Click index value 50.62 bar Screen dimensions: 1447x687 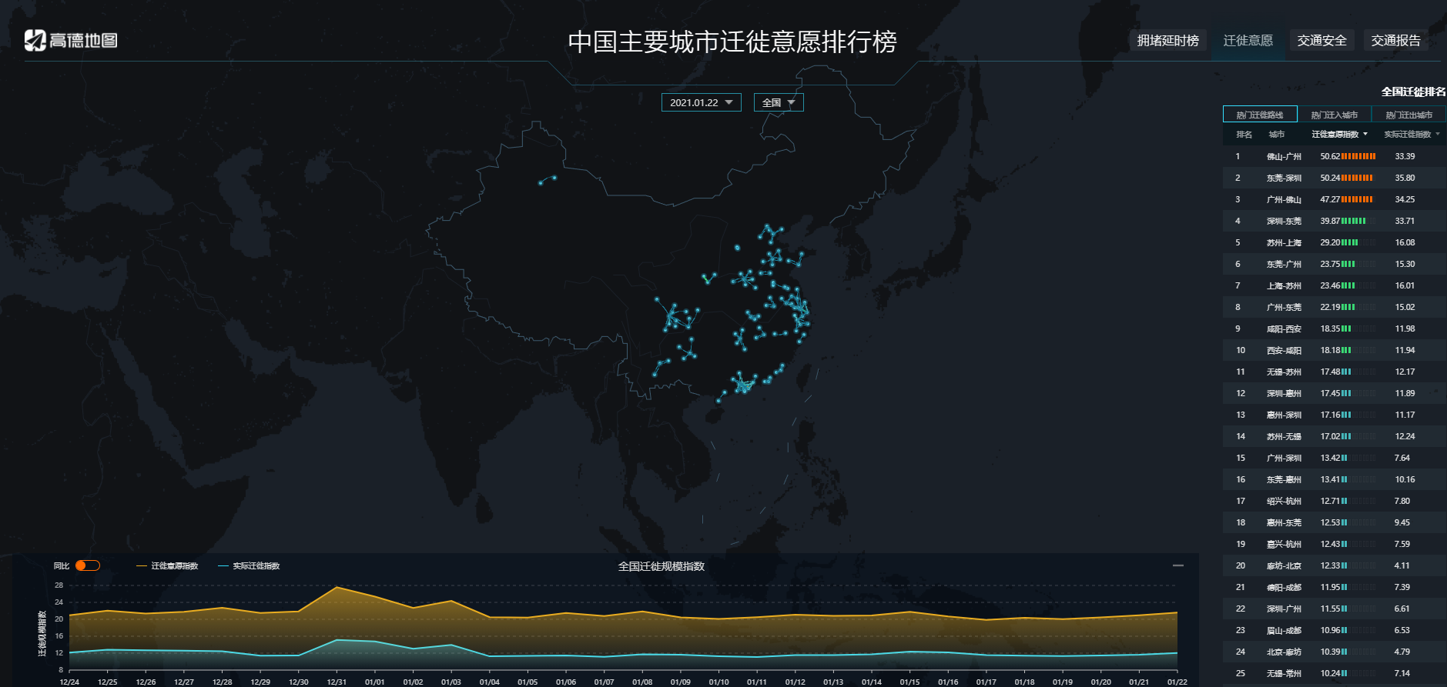[x=1358, y=156]
